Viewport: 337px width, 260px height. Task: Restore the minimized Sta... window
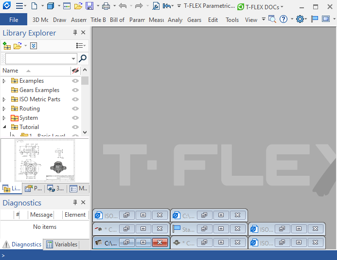[x=204, y=229]
